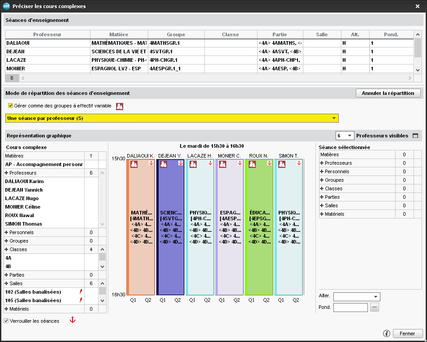The height and width of the screenshot is (342, 427).
Task: Open the Une séance par professeur dropdown
Action: point(172,118)
